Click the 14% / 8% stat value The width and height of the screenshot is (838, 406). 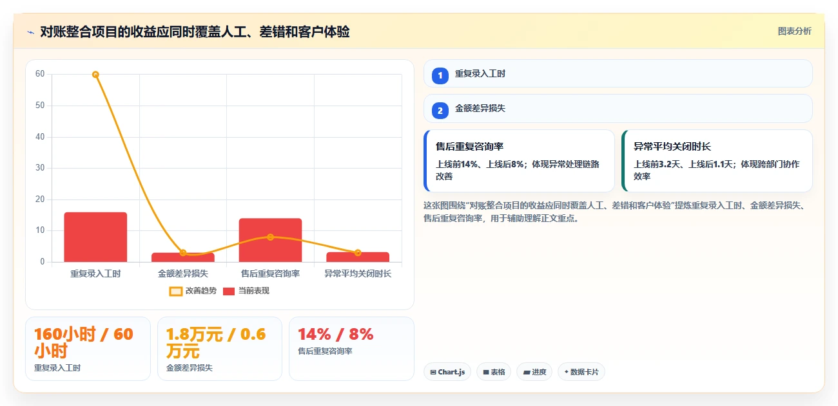pyautogui.click(x=335, y=335)
